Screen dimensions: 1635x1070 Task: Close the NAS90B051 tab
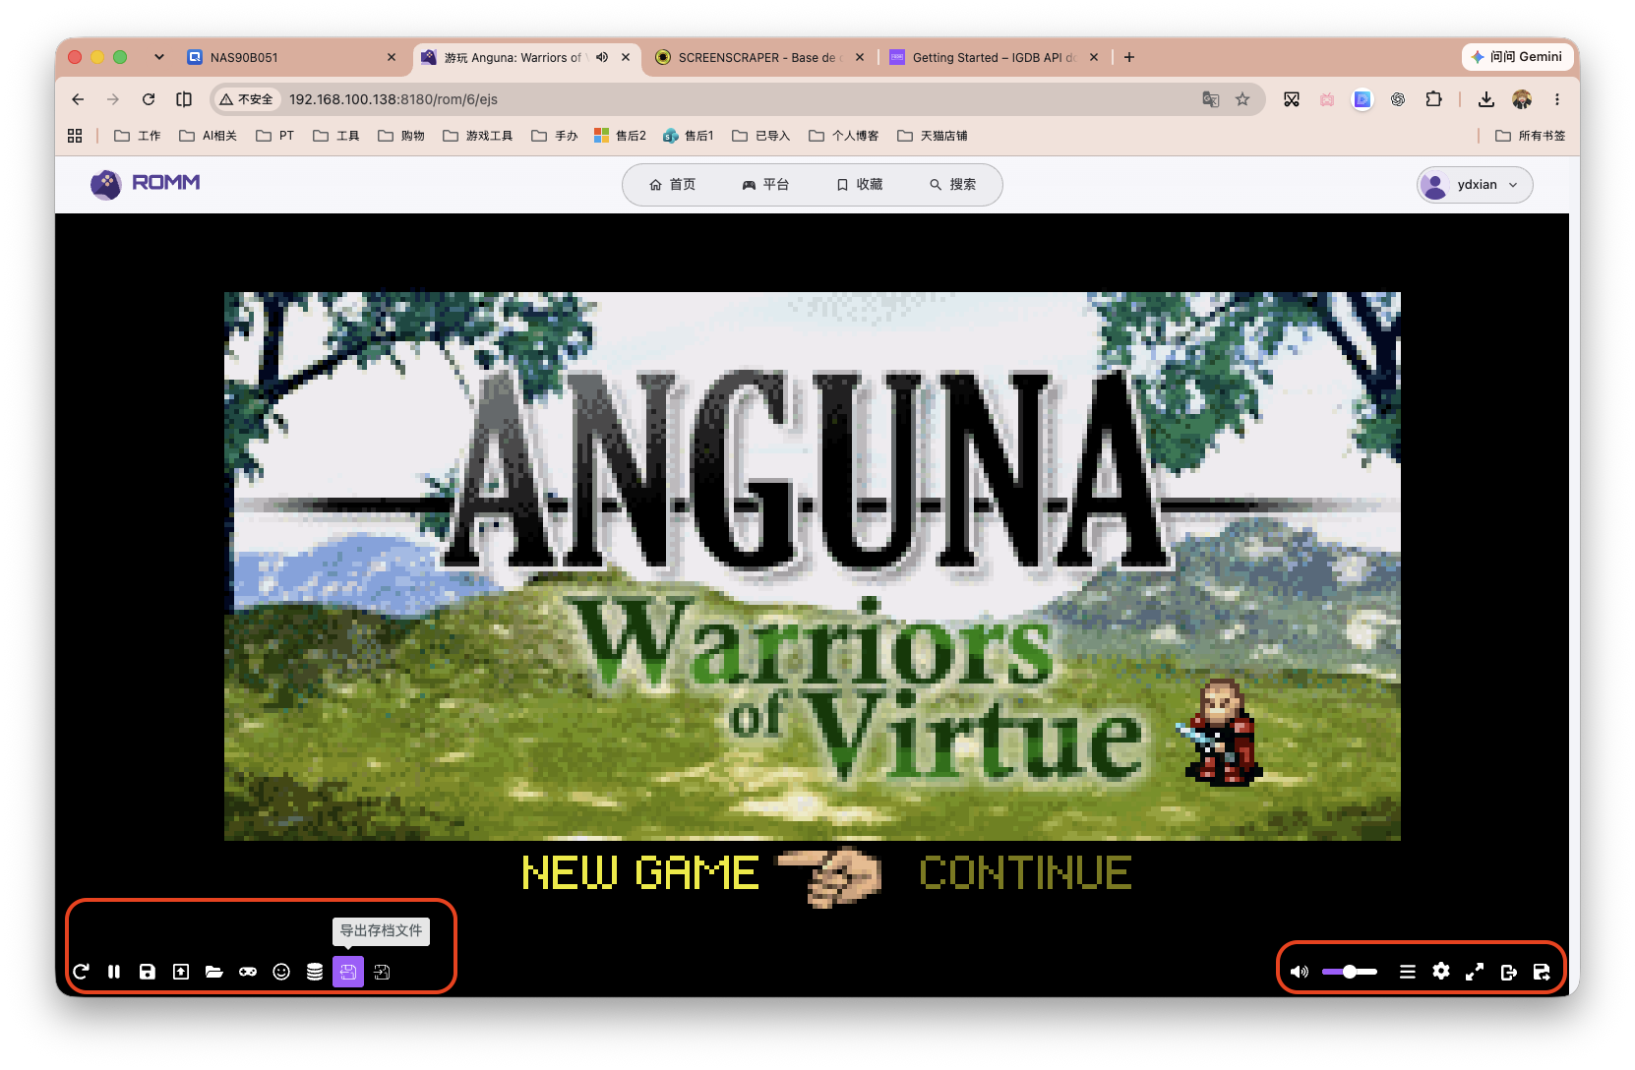click(392, 58)
